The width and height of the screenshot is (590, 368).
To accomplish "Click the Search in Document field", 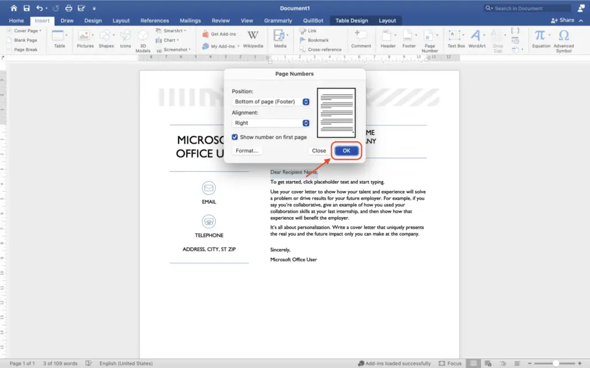I will point(527,8).
